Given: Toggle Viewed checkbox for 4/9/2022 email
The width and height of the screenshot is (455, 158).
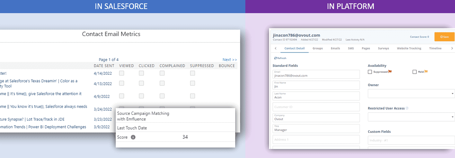Looking at the screenshot, I should (122, 96).
